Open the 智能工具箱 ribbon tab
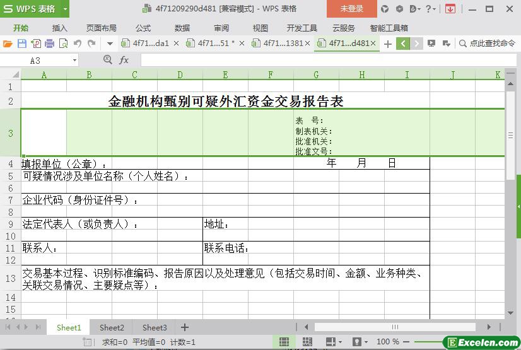The width and height of the screenshot is (521, 350). click(389, 28)
